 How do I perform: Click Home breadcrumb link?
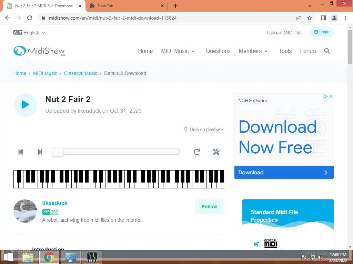(x=20, y=74)
